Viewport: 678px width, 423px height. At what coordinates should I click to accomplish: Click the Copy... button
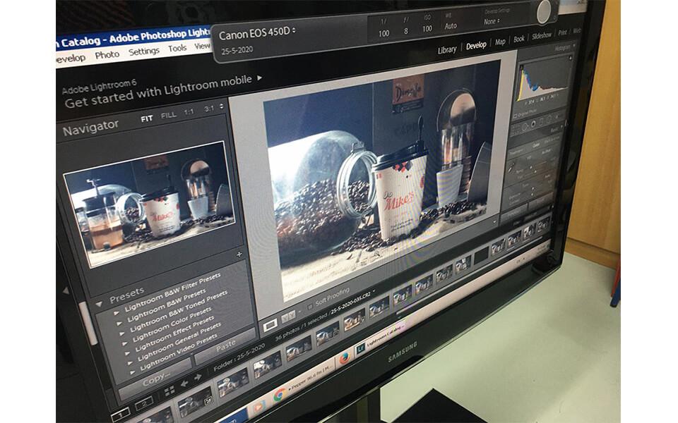[x=155, y=380]
